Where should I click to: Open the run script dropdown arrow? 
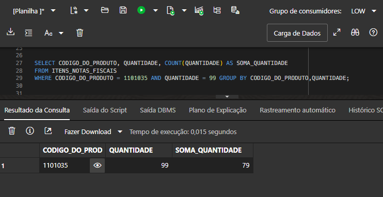click(x=184, y=10)
